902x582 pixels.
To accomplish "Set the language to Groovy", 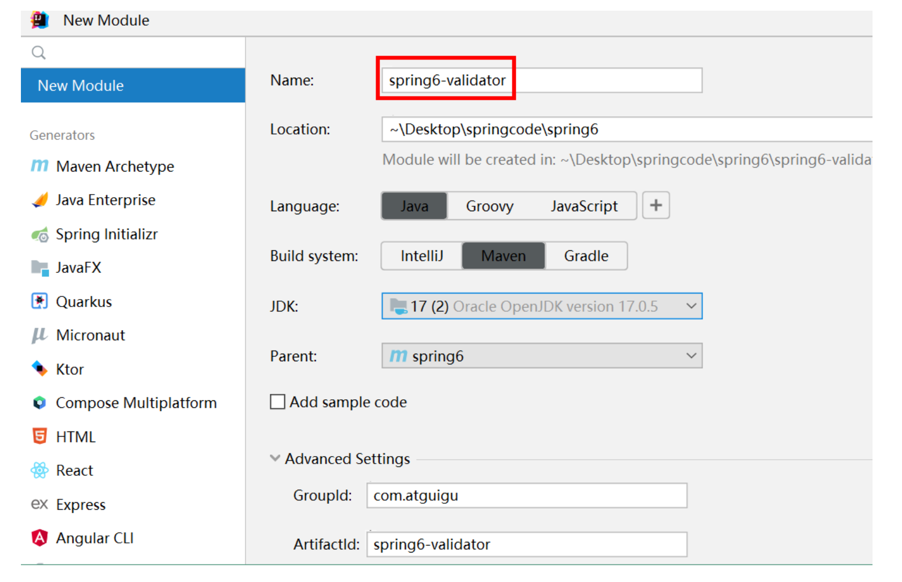I will pos(490,206).
